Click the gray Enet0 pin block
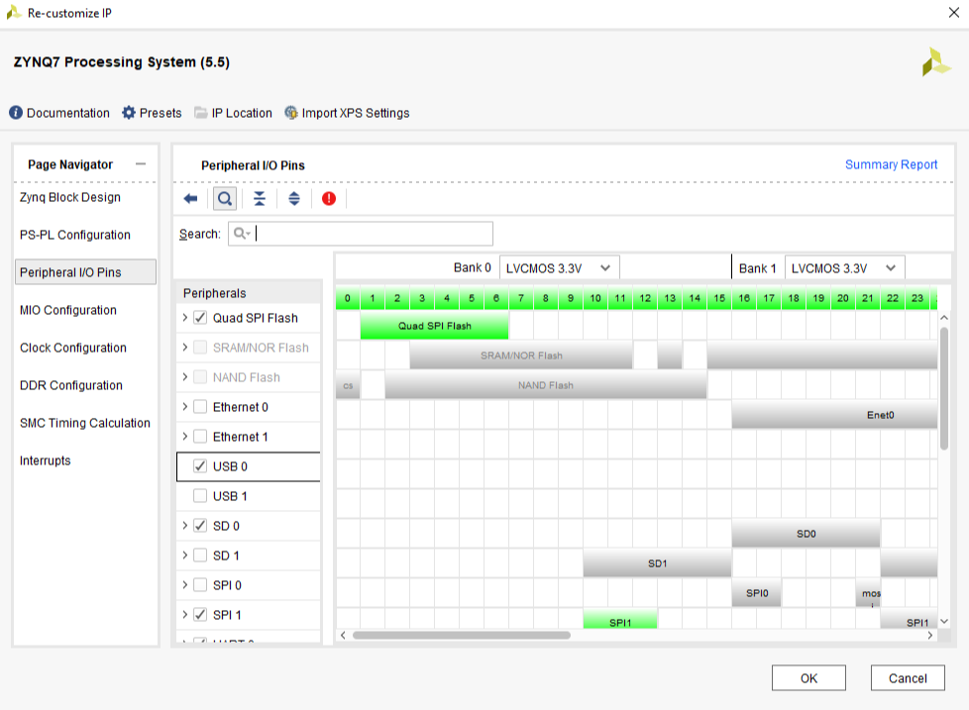The image size is (969, 710). 834,414
